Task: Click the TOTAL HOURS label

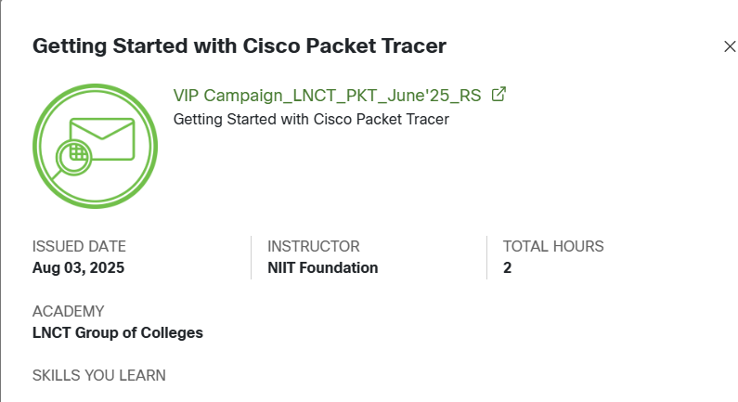Action: [553, 246]
